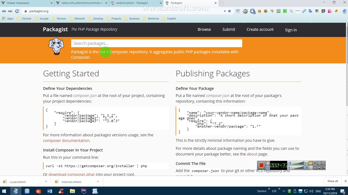This screenshot has height=195, width=348.
Task: Click Sign in link
Action: (x=291, y=30)
